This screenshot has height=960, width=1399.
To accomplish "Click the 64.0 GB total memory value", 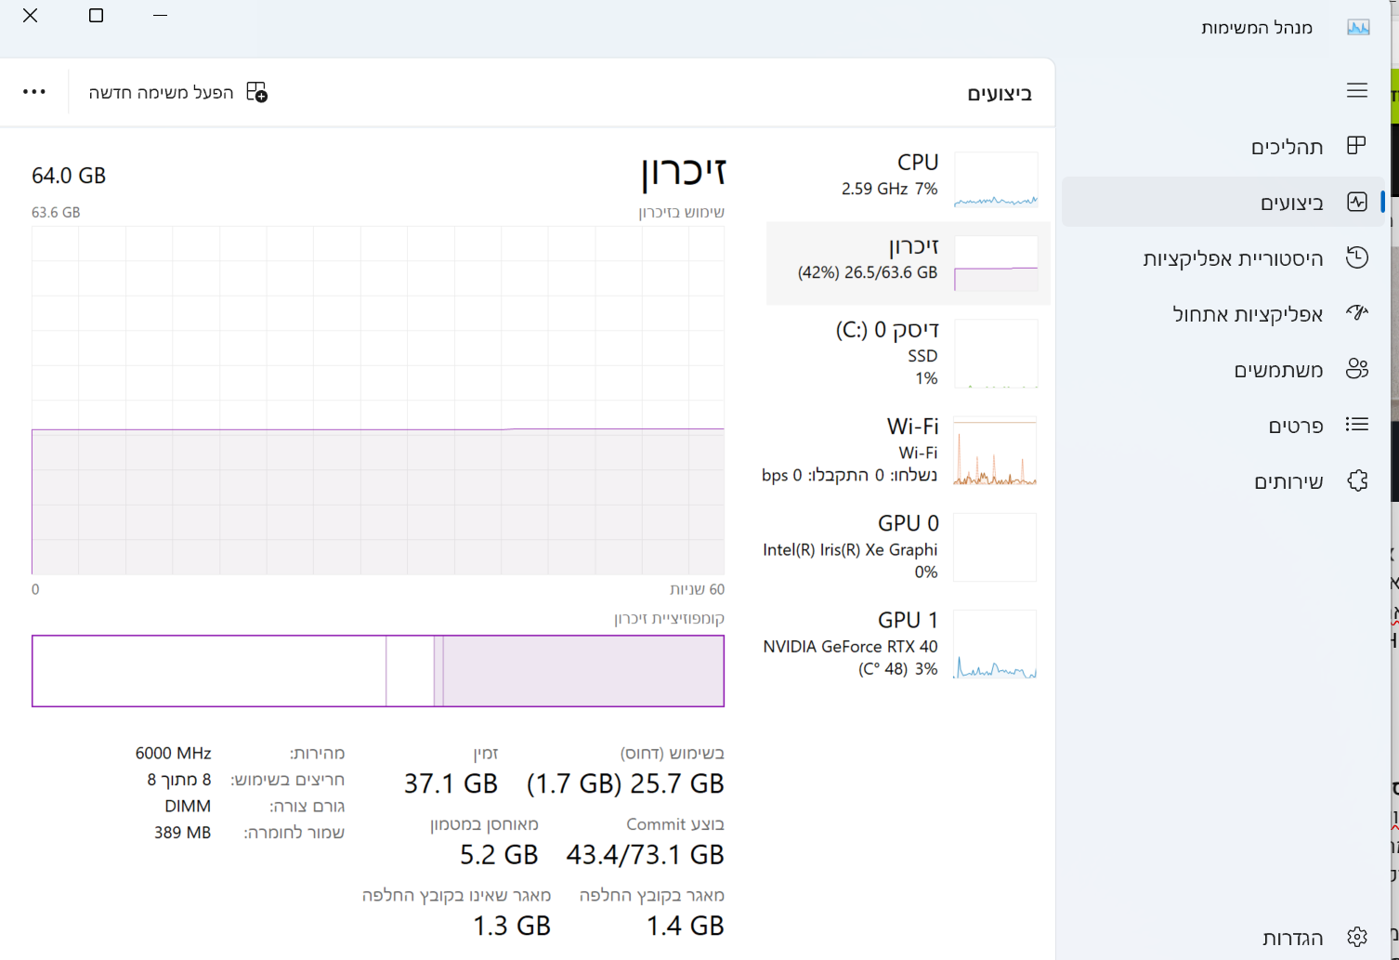I will pos(69,176).
